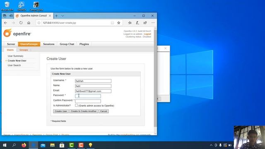This screenshot has height=149, width=265.
Task: Open the Windows Start menu
Action: pyautogui.click(x=5, y=145)
